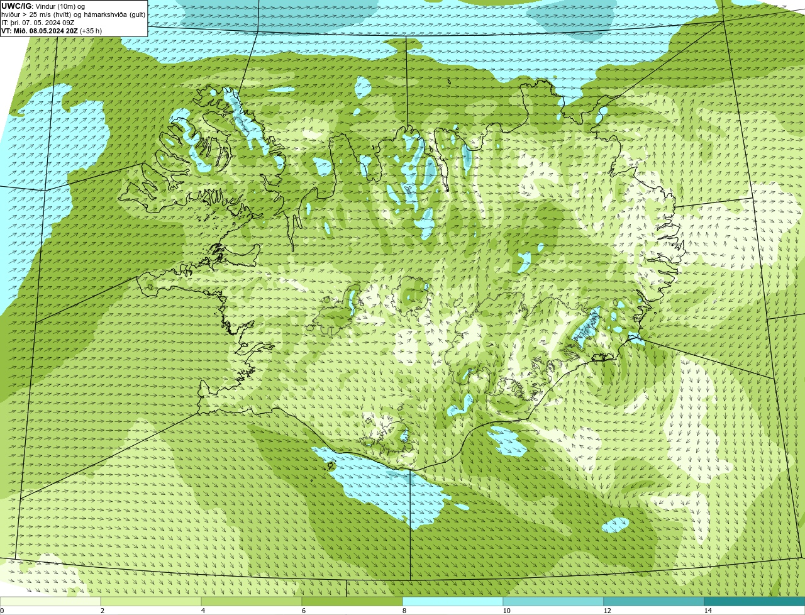This screenshot has width=805, height=615.
Task: Click the legend scale label "12"
Action: point(607,611)
